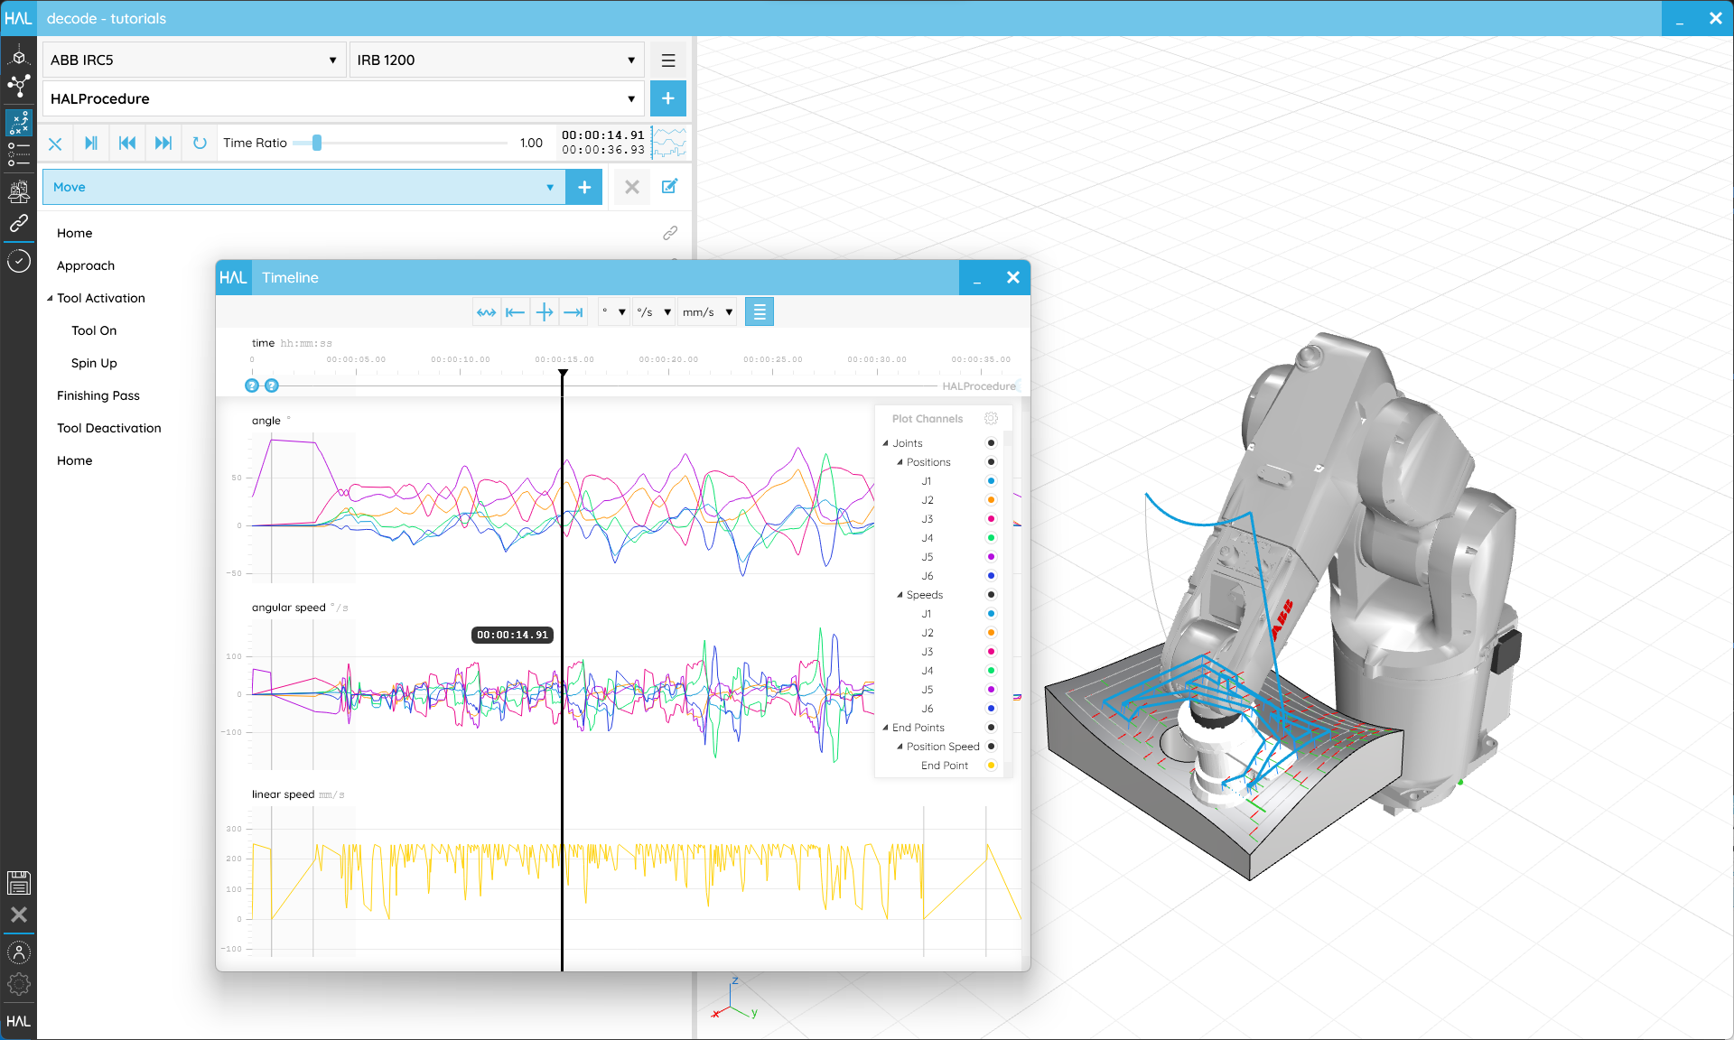Open HALProcedure dropdown
The width and height of the screenshot is (1734, 1040).
tap(344, 98)
